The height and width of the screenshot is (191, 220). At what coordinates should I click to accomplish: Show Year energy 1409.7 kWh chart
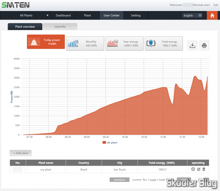coord(124,43)
